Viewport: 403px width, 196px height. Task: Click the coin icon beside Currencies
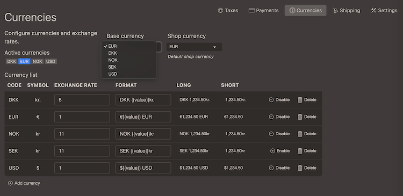click(x=292, y=11)
